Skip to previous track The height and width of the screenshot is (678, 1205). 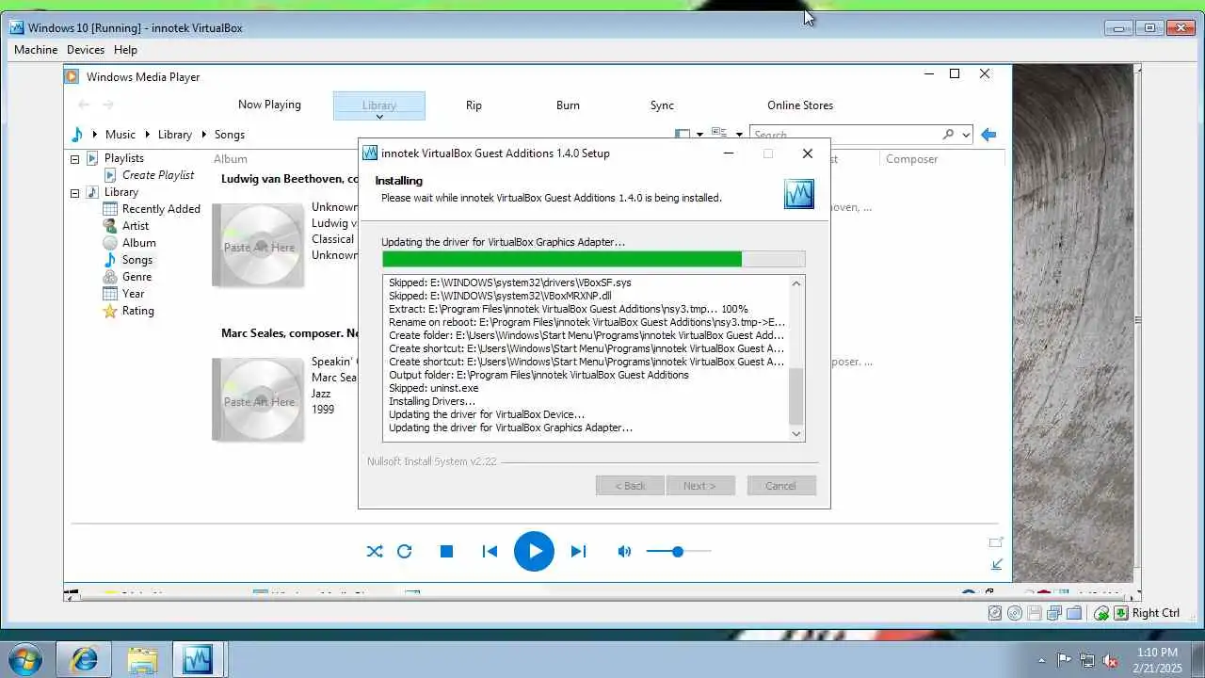point(490,552)
